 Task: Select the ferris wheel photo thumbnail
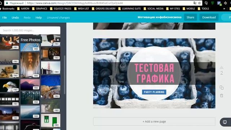pos(30,47)
